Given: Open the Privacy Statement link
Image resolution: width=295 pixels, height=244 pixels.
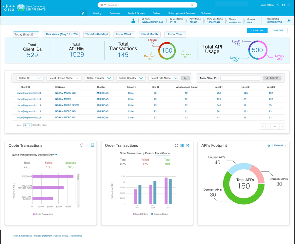Looking at the screenshot, I should [43, 236].
